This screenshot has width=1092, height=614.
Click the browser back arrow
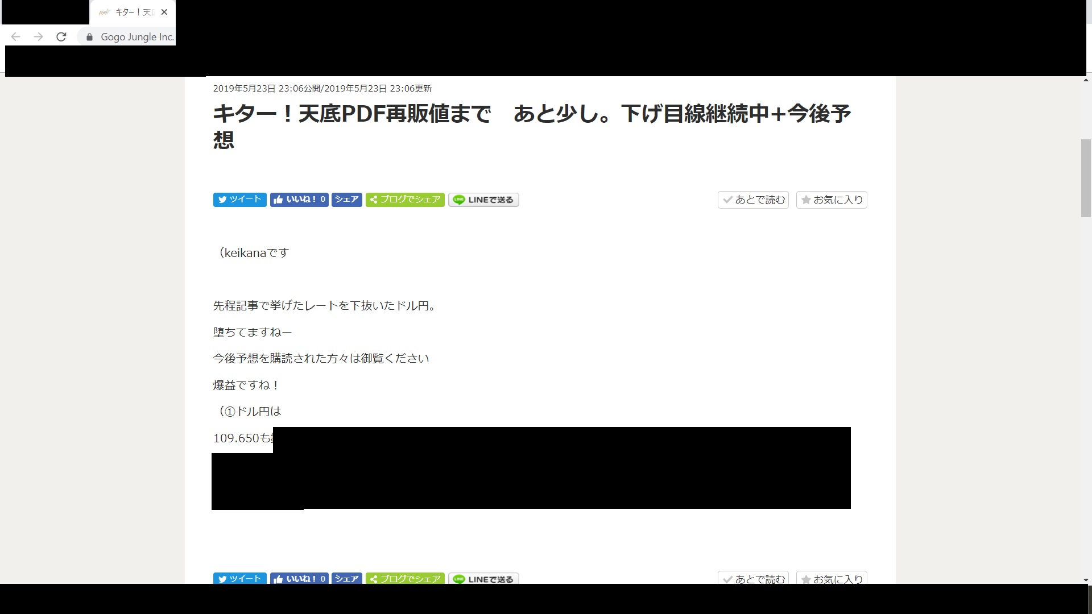[x=16, y=37]
